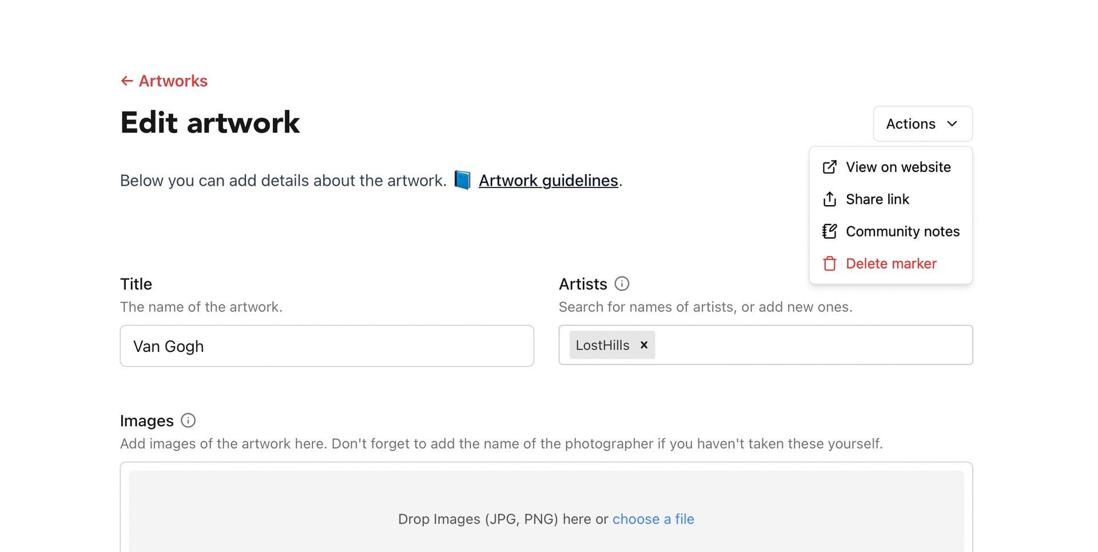
Task: Click the choose a file link
Action: (x=653, y=519)
